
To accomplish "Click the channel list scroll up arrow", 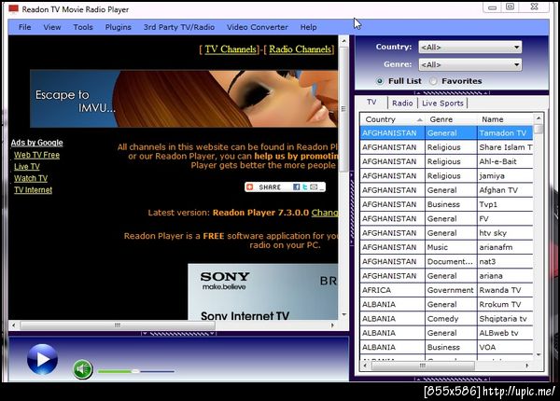I will click(539, 118).
